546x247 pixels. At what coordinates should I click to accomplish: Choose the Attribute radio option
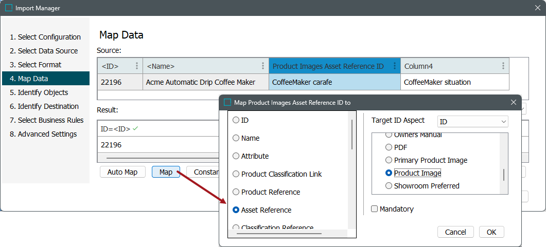tap(236, 156)
